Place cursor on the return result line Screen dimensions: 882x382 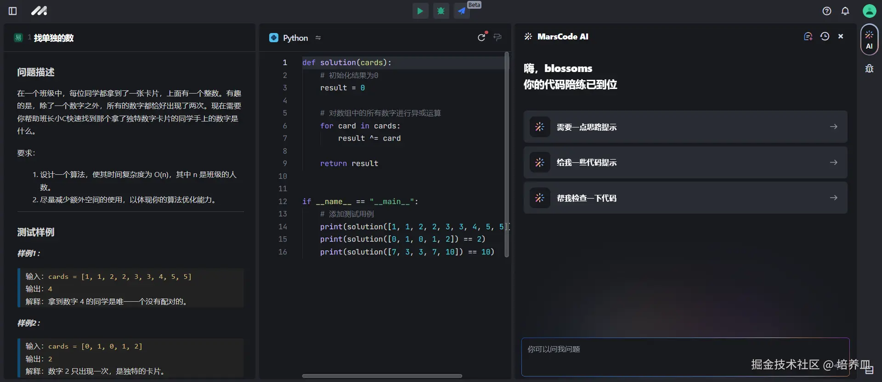pos(349,163)
